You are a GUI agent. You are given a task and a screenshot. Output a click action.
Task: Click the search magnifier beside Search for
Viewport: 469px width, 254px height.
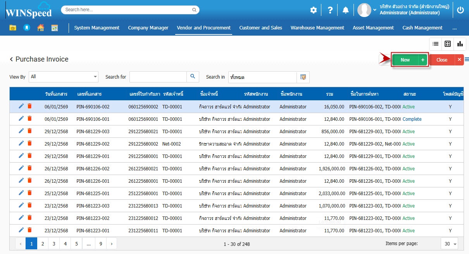193,77
